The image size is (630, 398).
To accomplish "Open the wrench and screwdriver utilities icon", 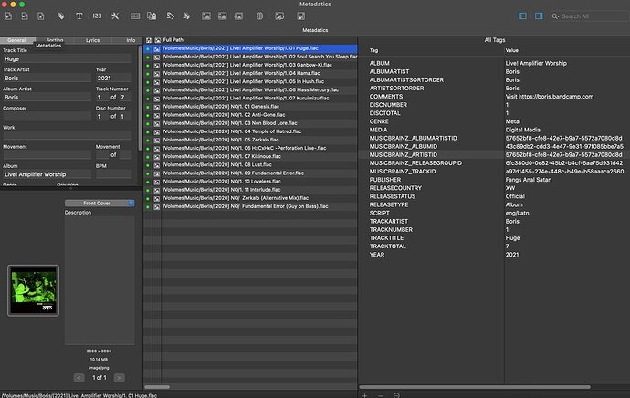I will (115, 16).
